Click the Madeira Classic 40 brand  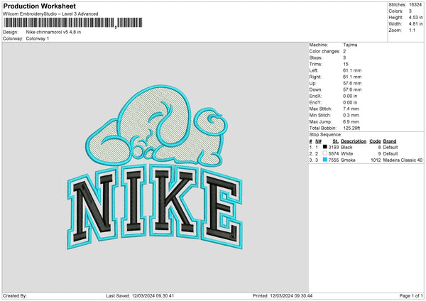[x=403, y=160]
